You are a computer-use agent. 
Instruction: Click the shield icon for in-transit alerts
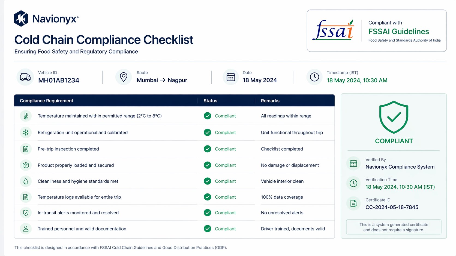pos(26,213)
